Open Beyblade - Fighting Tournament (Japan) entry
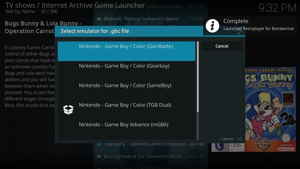 pos(150,19)
